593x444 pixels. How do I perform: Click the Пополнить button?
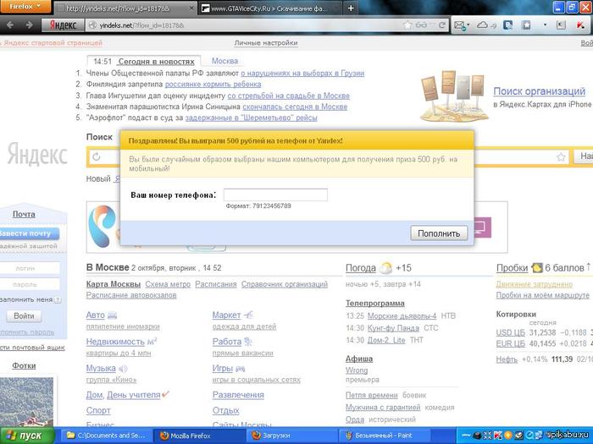(x=439, y=233)
